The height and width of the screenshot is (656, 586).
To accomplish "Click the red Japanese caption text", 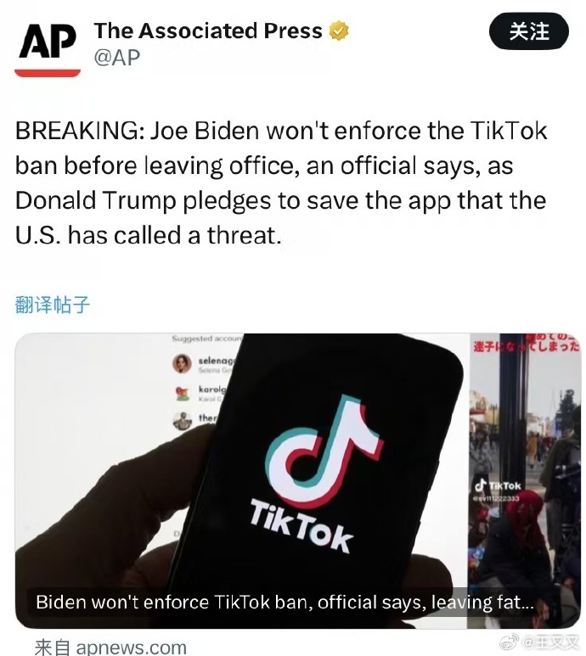I will (x=527, y=344).
